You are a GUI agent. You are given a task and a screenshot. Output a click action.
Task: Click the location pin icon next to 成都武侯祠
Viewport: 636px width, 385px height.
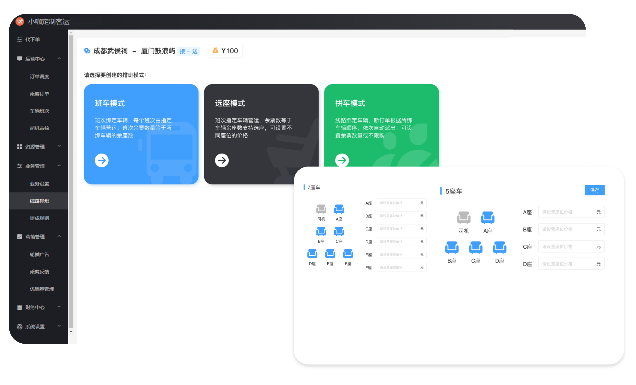(88, 50)
